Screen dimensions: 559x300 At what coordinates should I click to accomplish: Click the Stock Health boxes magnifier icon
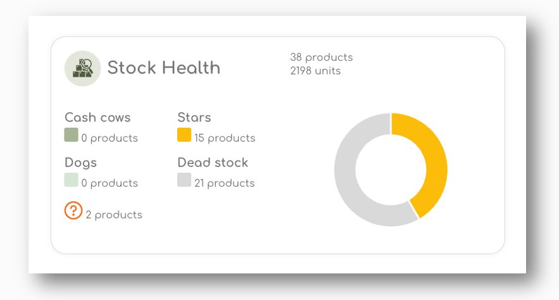82,68
